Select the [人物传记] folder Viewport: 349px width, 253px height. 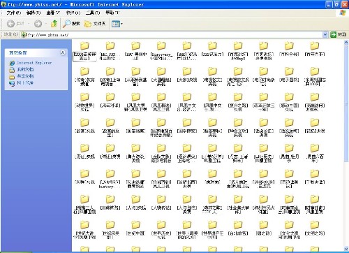(x=161, y=203)
